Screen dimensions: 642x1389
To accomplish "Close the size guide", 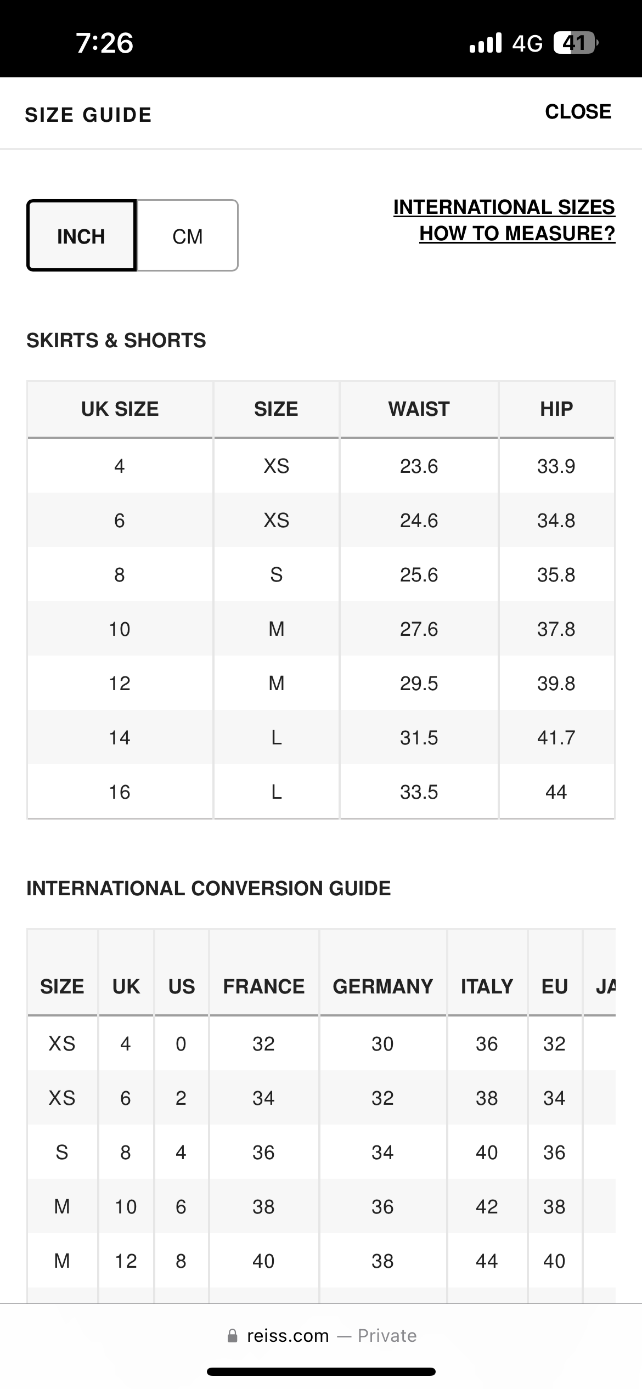I will coord(578,111).
